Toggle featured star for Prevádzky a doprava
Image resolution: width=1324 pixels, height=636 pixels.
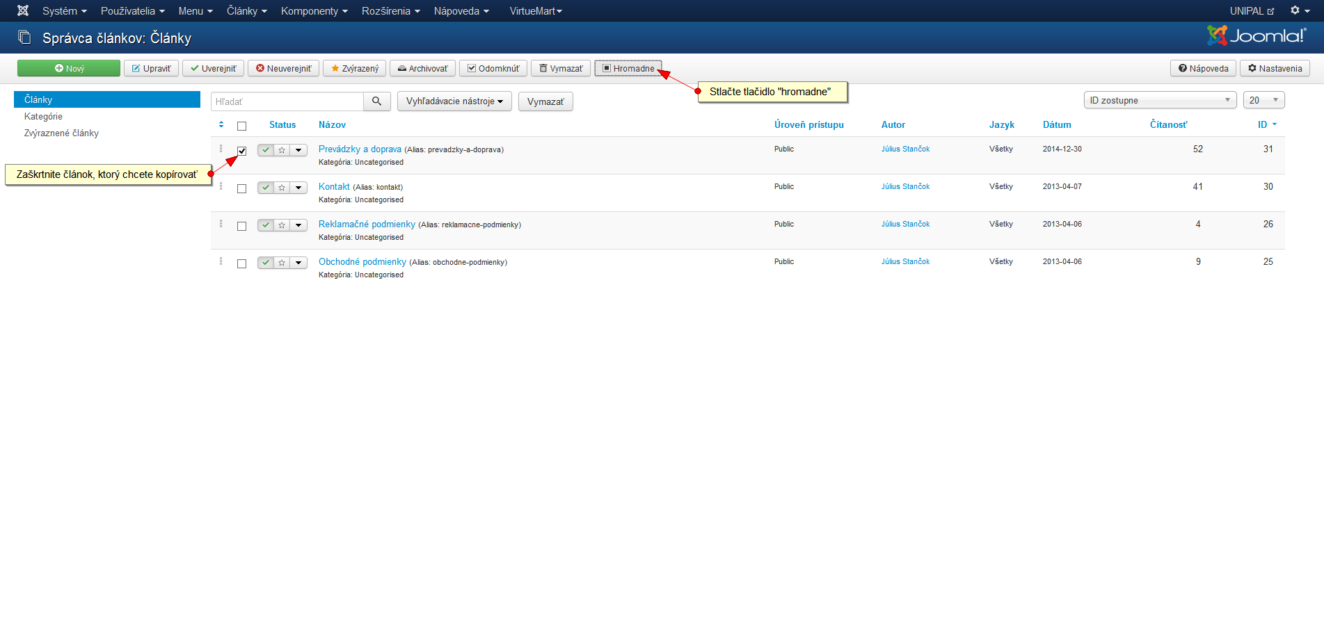click(282, 149)
